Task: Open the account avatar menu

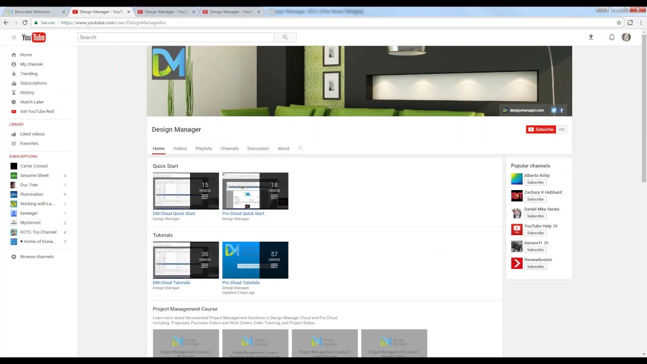Action: pos(626,37)
